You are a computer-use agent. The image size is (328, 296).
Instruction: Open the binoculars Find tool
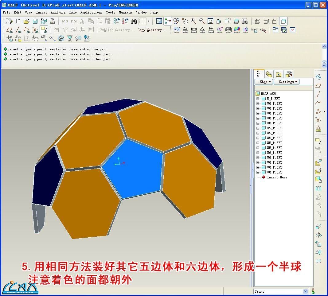134,21
